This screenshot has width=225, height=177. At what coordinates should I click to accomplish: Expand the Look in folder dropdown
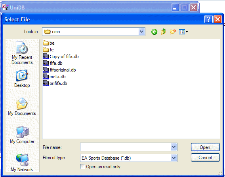142,32
